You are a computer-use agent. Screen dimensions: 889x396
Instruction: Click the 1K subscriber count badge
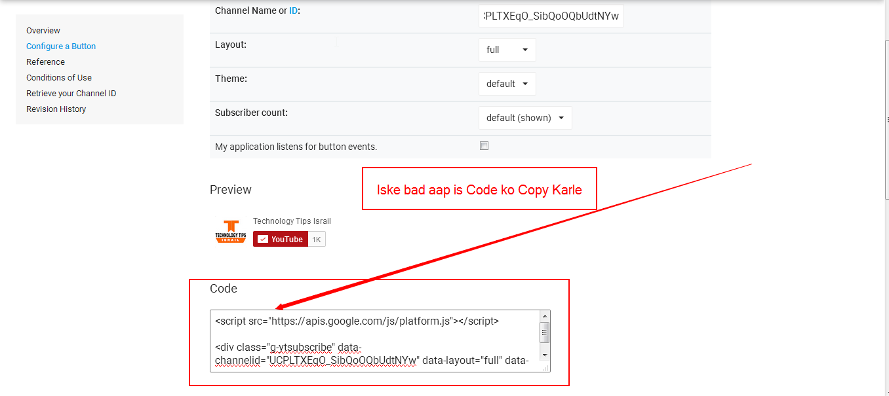click(317, 239)
